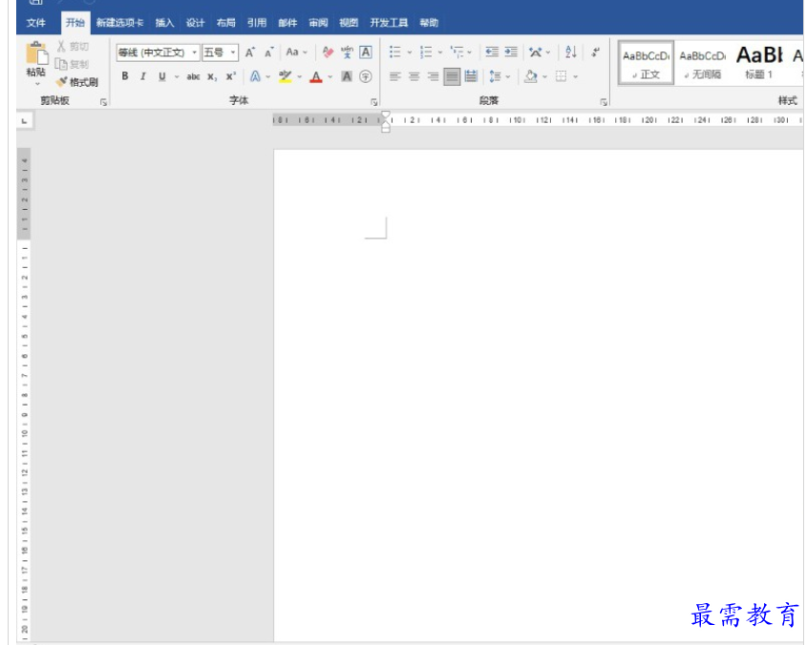The width and height of the screenshot is (807, 645).
Task: Click the text effects outlined A icon
Action: [255, 76]
